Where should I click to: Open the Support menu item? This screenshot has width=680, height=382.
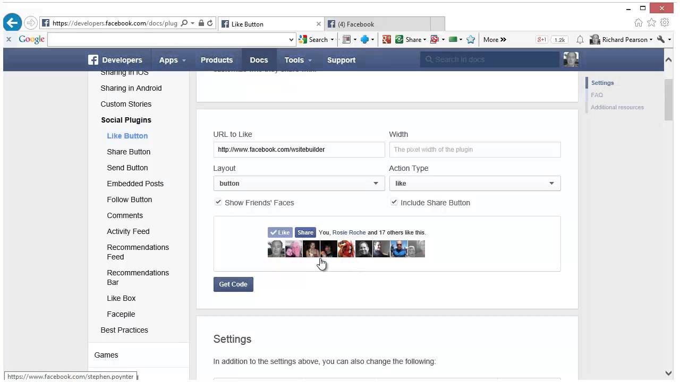pyautogui.click(x=341, y=60)
